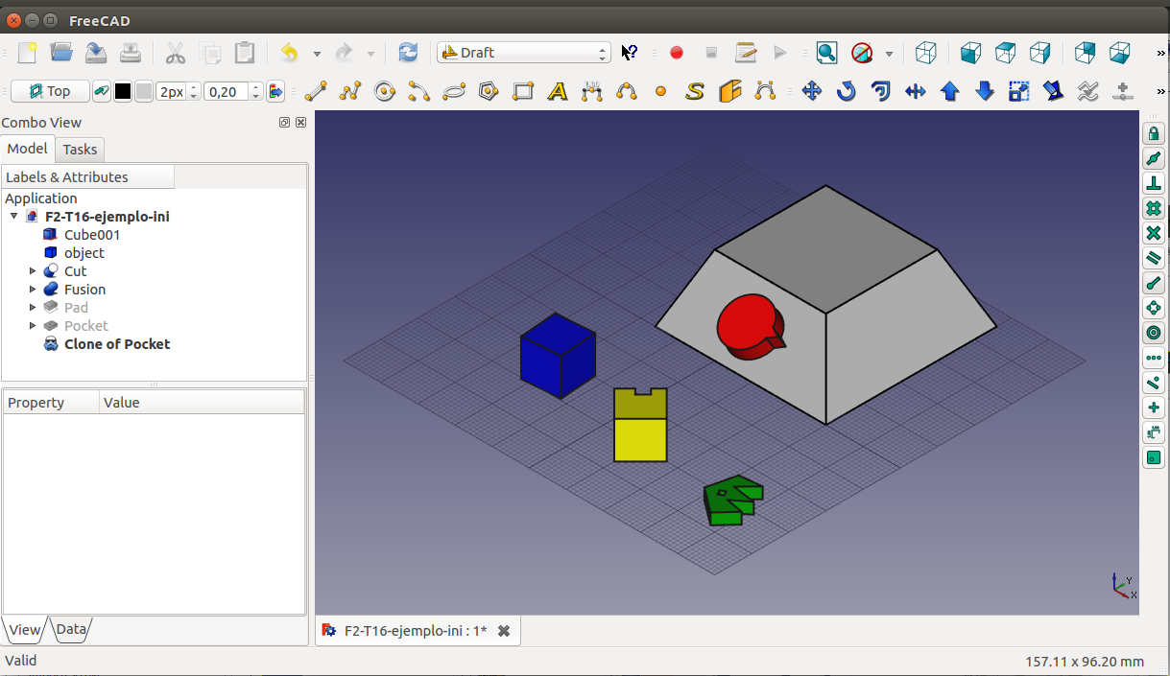Expand the Cut tree item
Viewport: 1170px width, 676px height.
point(34,271)
